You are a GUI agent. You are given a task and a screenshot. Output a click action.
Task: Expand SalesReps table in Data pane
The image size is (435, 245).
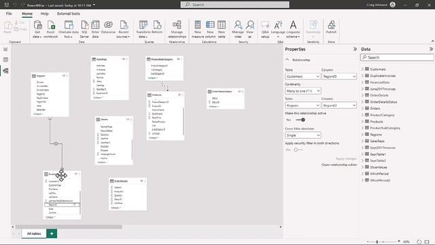pos(362,141)
